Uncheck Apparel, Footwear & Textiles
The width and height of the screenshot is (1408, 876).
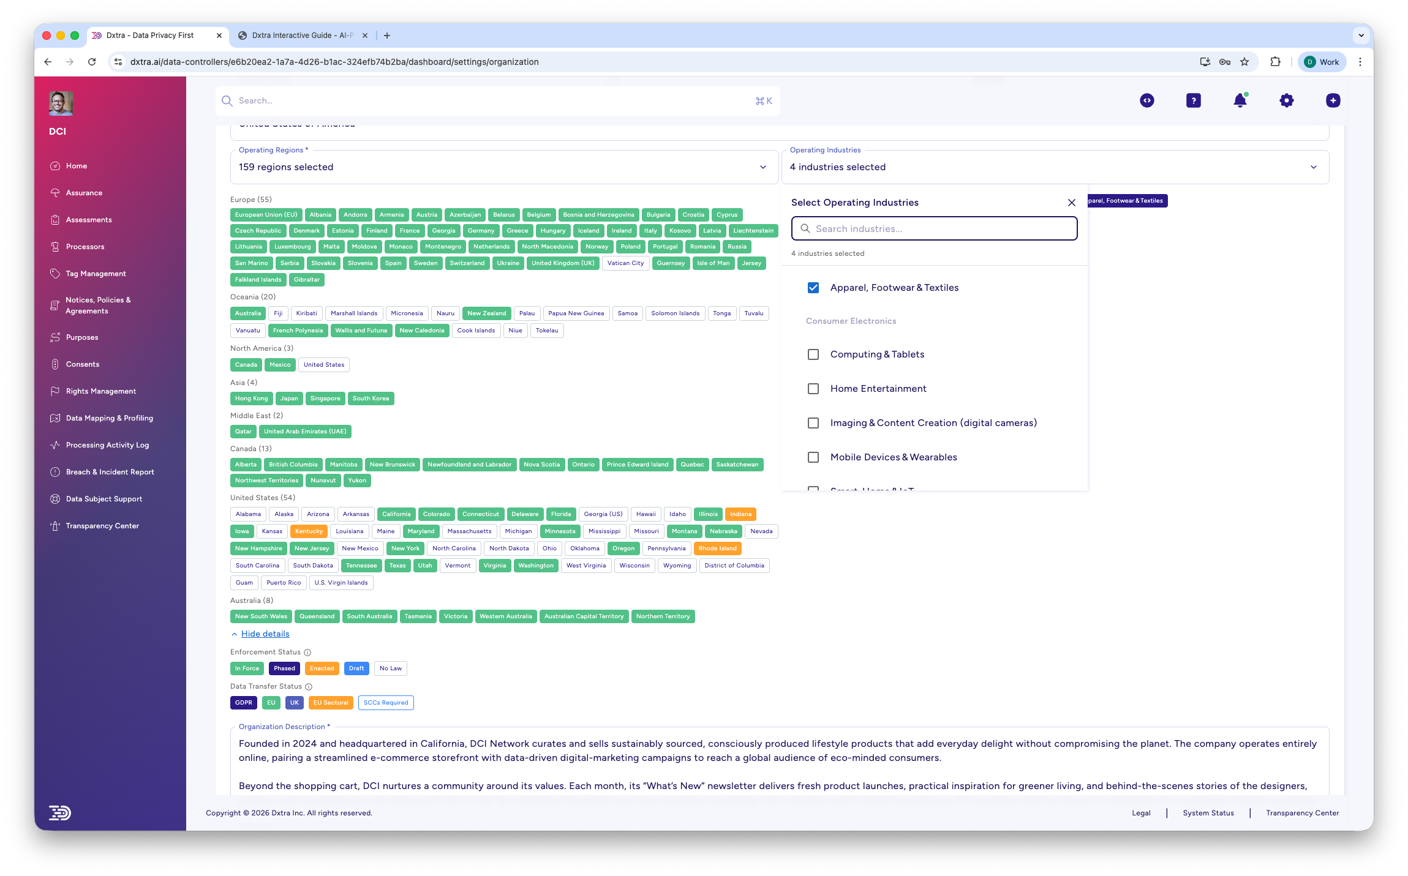point(813,287)
